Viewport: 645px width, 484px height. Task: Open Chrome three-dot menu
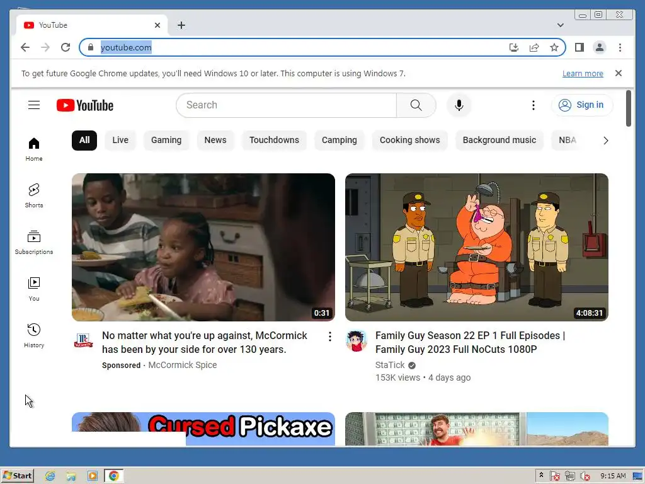(x=620, y=47)
